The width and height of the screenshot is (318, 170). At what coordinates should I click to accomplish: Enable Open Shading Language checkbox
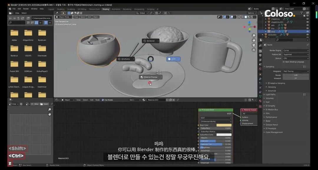(284, 62)
